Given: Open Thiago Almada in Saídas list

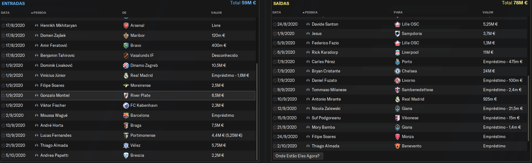Looking at the screenshot, I should (x=326, y=146).
